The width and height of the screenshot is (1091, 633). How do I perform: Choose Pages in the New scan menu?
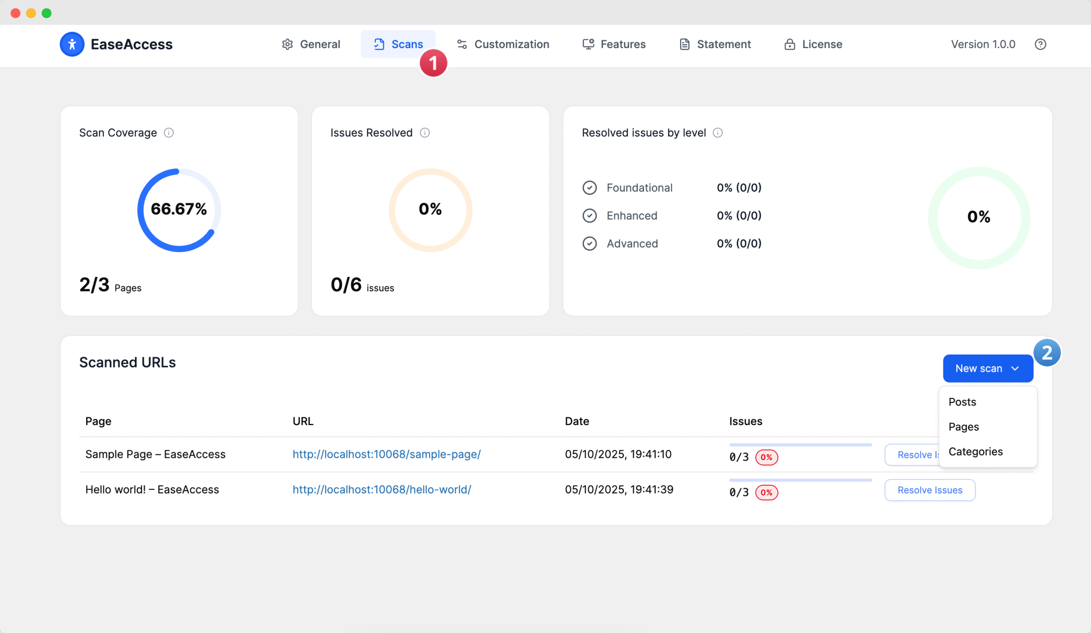click(x=963, y=427)
